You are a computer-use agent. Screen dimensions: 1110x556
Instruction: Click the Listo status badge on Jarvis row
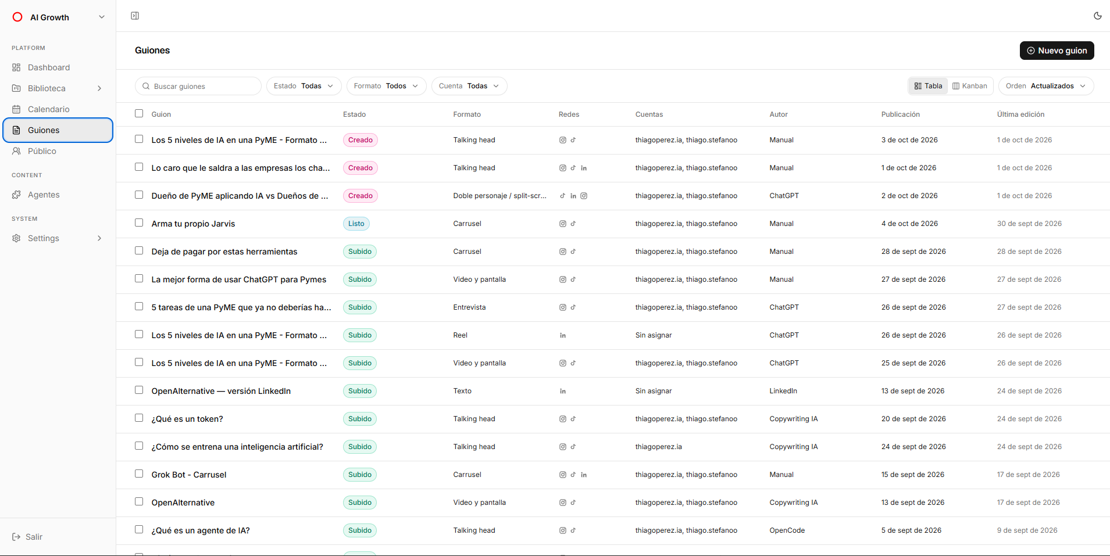click(x=356, y=224)
